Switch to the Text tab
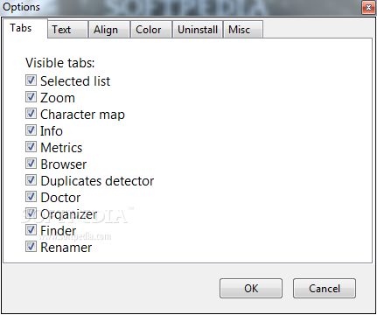The image size is (377, 315). tap(67, 30)
